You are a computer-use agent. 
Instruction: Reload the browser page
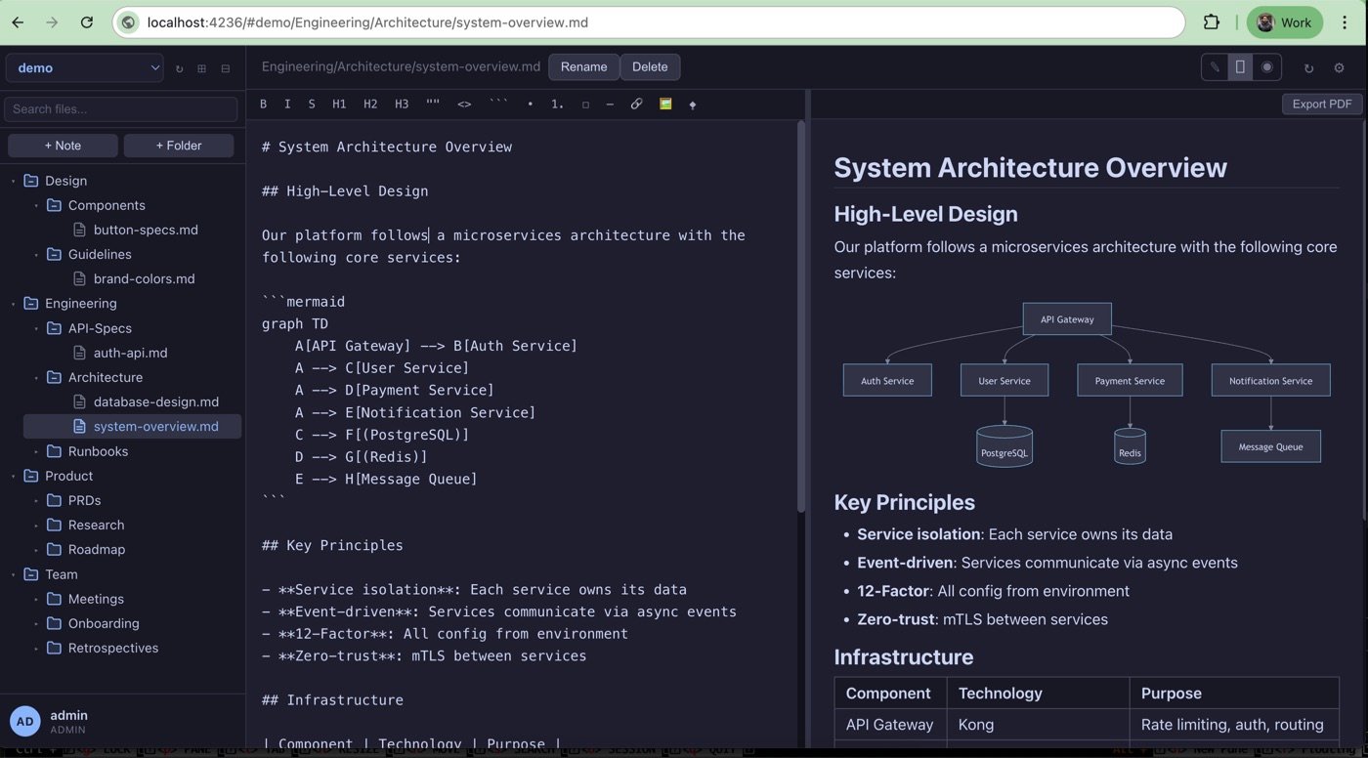coord(87,21)
